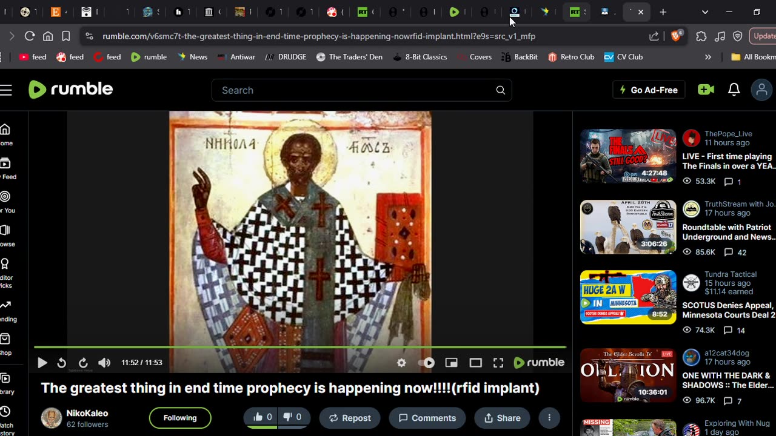Open the browser extensions puzzle icon
776x436 pixels.
click(701, 36)
